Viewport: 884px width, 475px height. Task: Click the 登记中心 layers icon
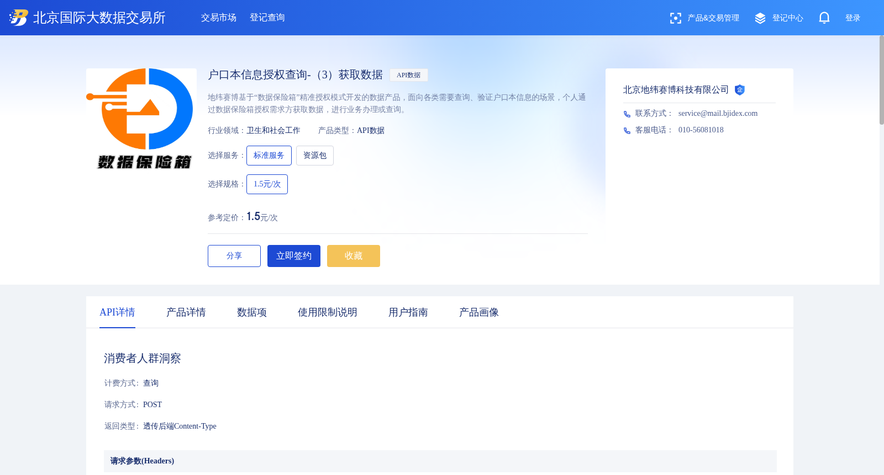pyautogui.click(x=760, y=18)
